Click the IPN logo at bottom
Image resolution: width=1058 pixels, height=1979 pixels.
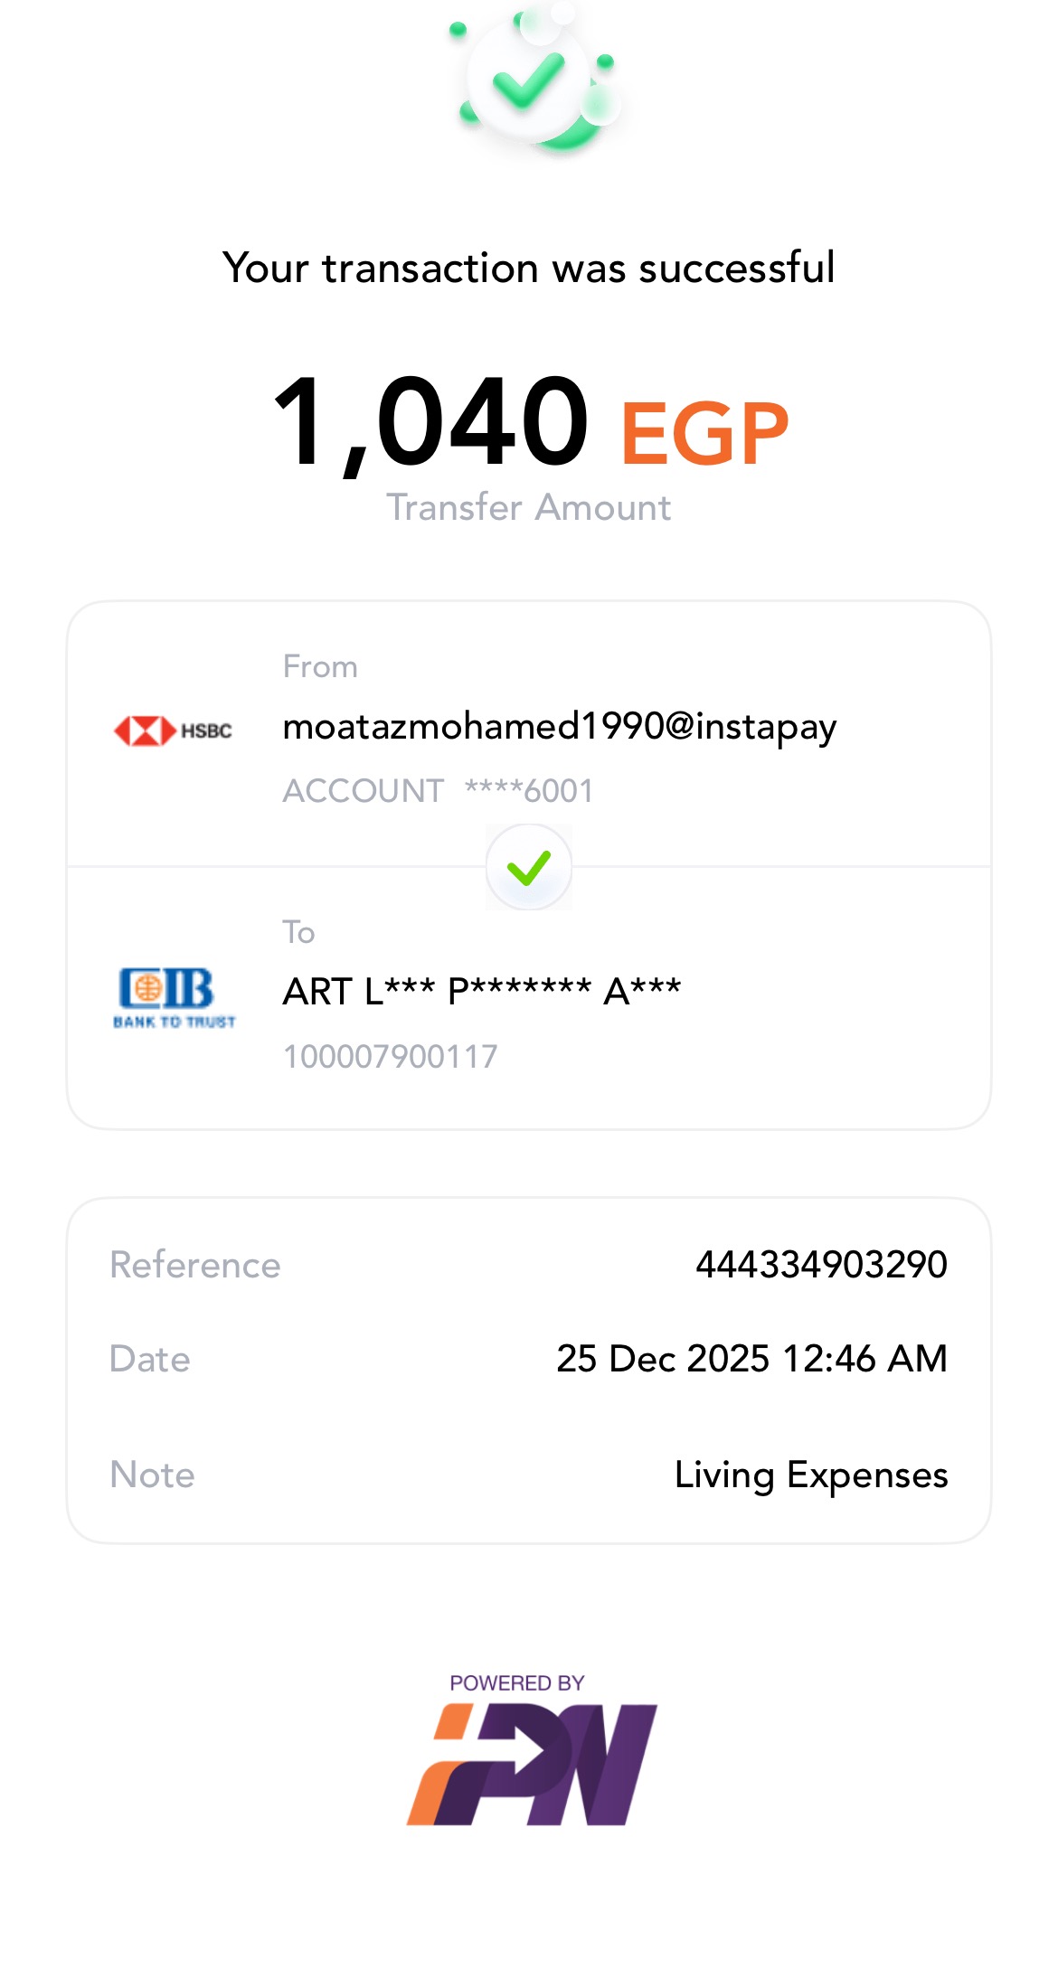(532, 1764)
